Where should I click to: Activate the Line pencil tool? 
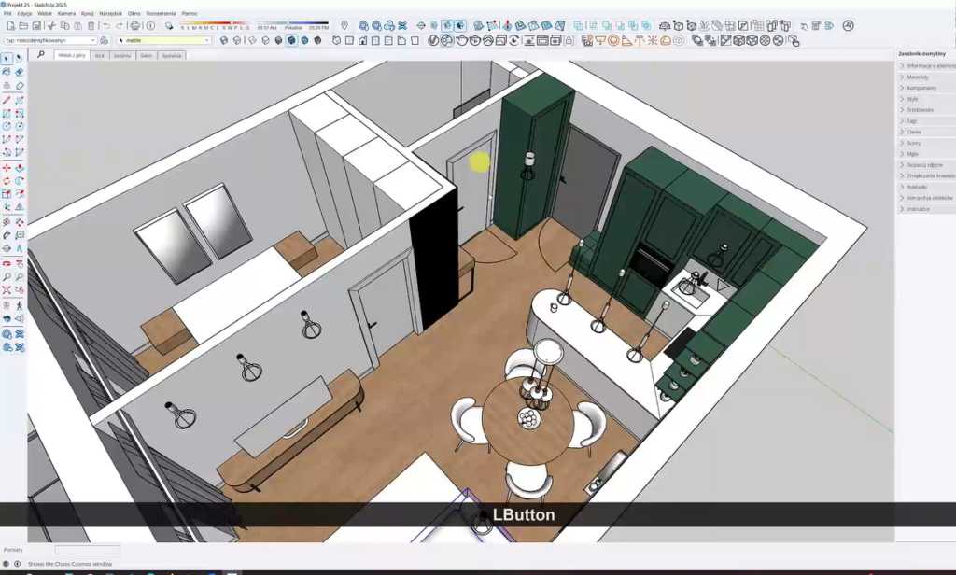(7, 99)
